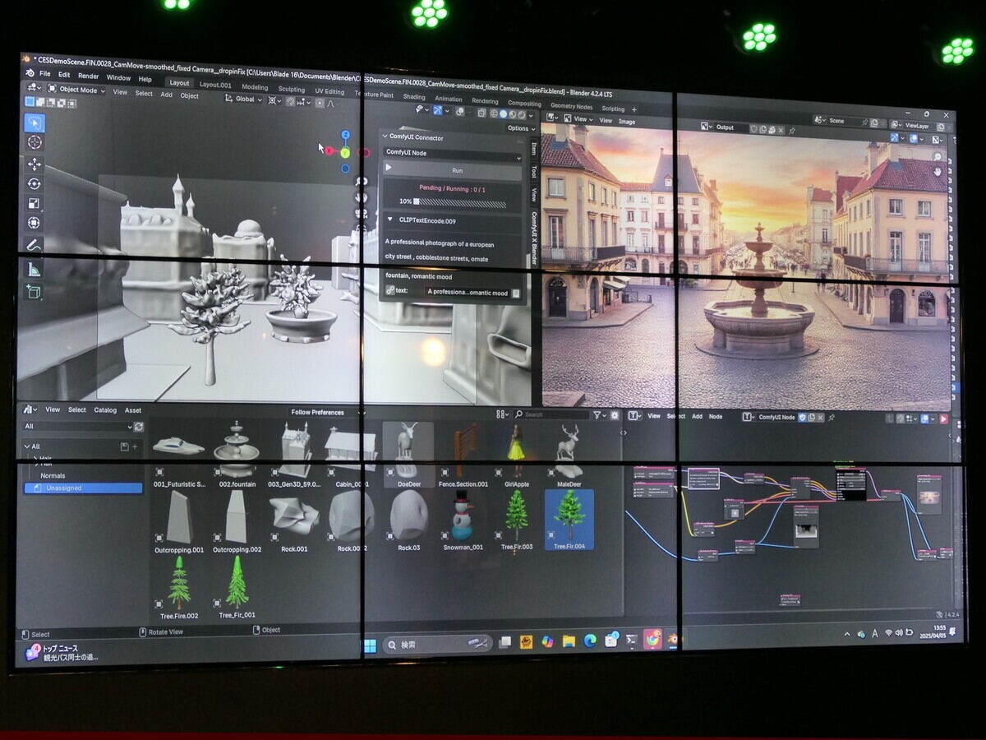Viewport: 986px width, 740px height.
Task: Open asset library All dropdown
Action: tap(77, 427)
